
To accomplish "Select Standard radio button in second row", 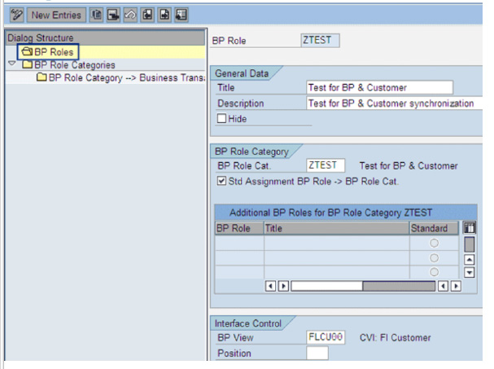I will pyautogui.click(x=434, y=257).
